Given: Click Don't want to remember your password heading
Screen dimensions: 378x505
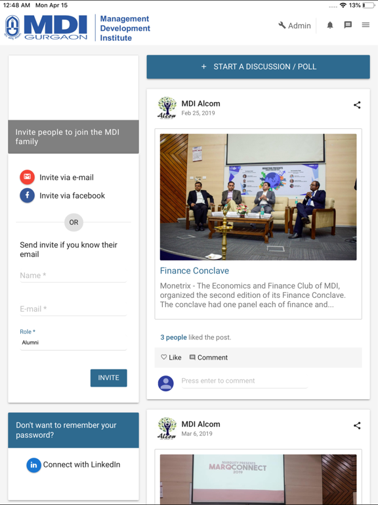Looking at the screenshot, I should [x=73, y=430].
